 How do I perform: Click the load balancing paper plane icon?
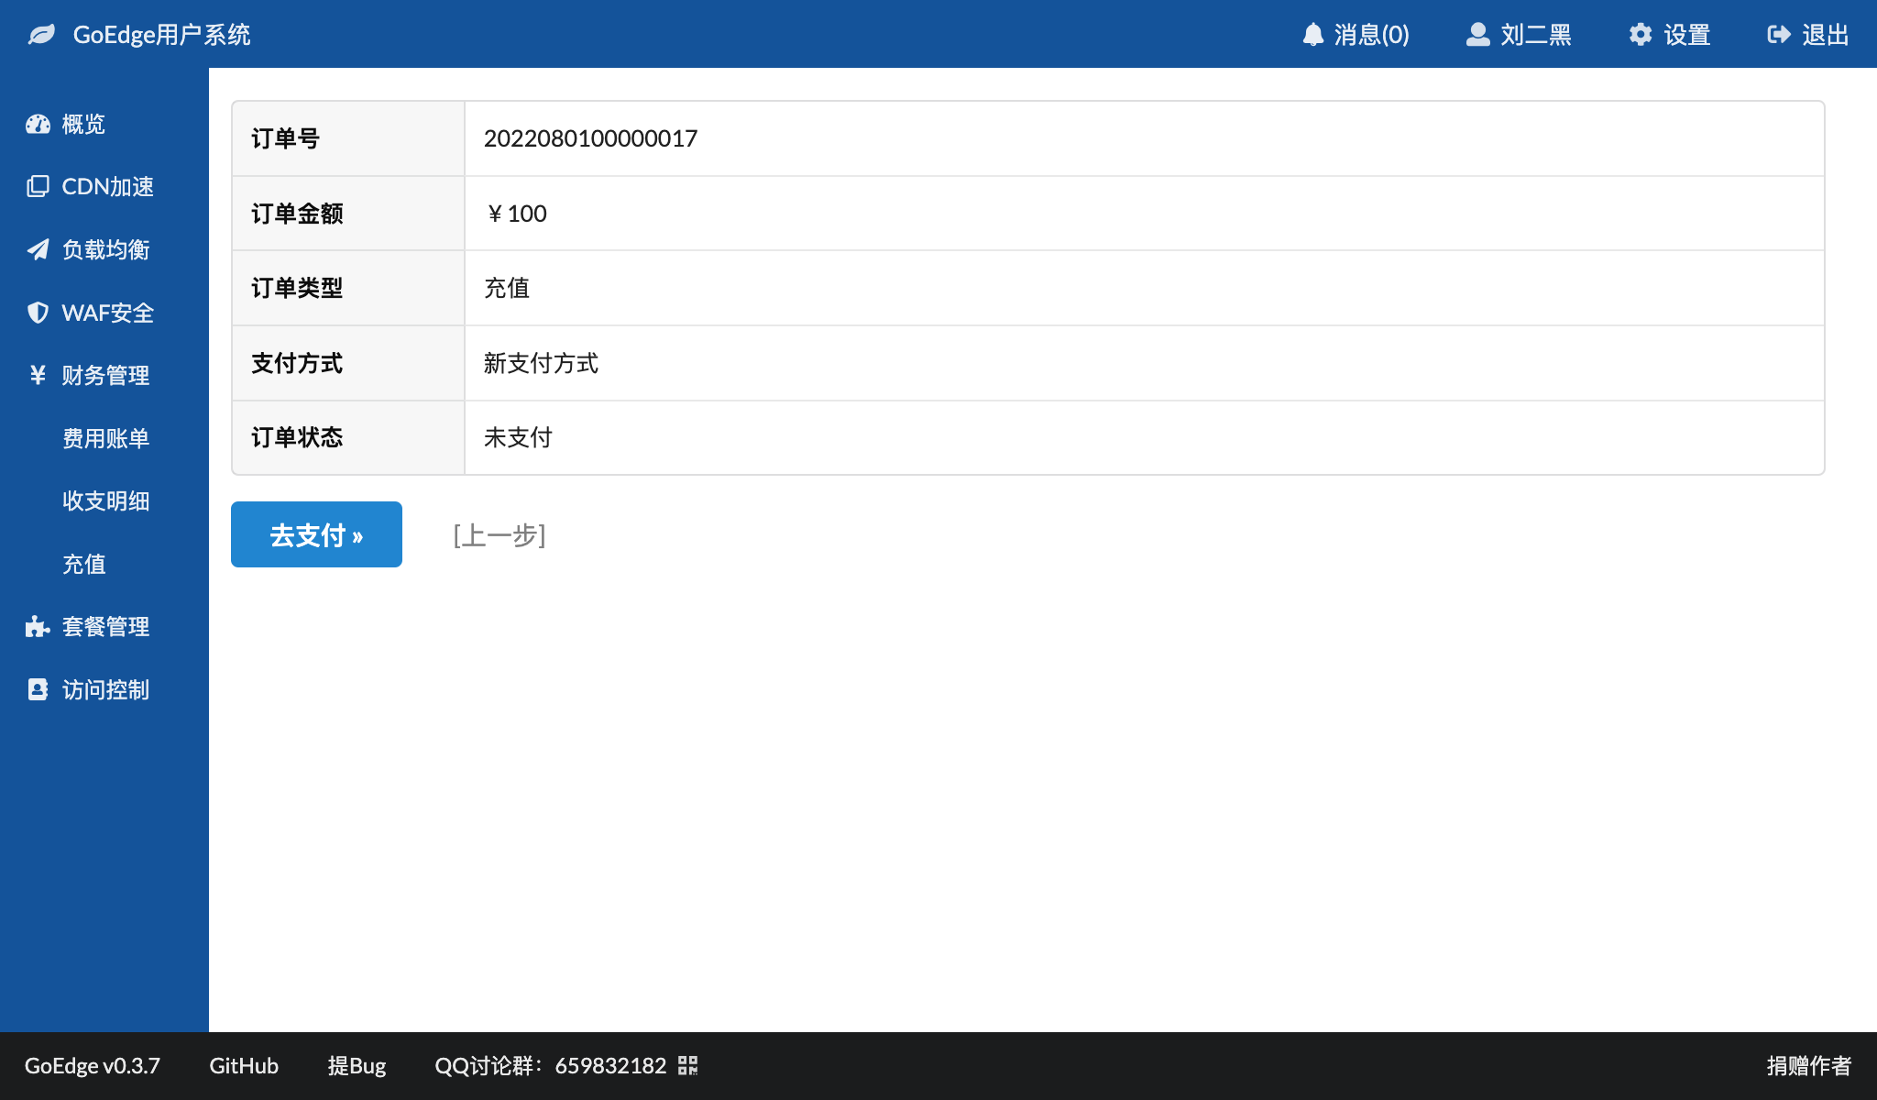[38, 249]
